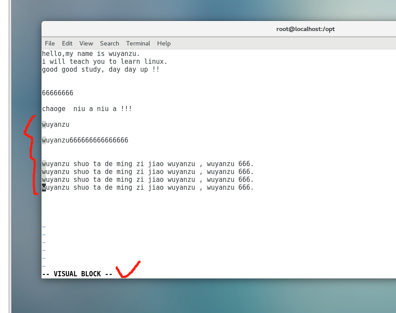
Task: Click the word 'linux' in the second line
Action: coord(156,62)
